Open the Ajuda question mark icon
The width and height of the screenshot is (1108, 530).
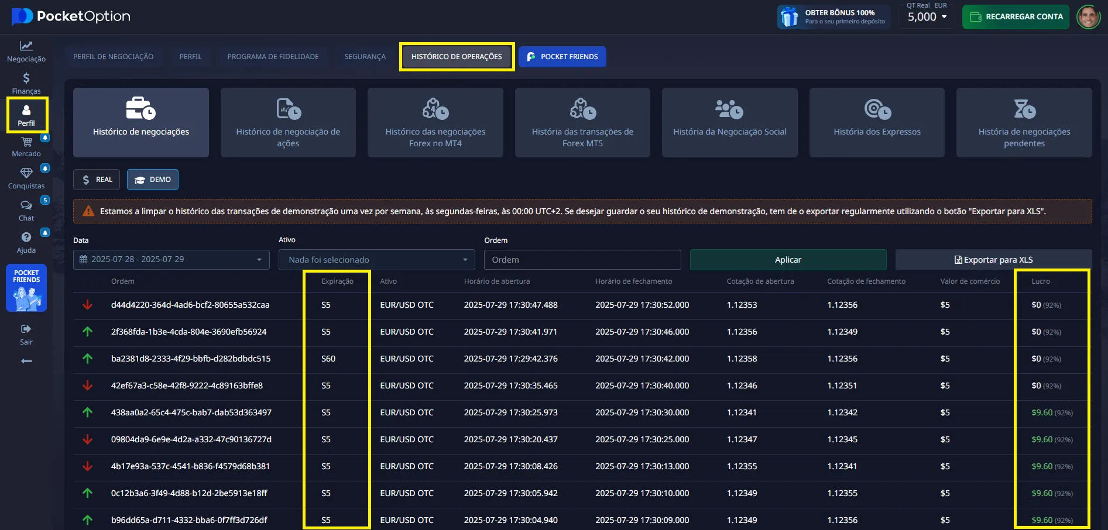tap(26, 237)
